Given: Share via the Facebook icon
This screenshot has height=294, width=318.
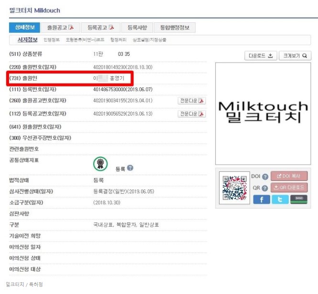Looking at the screenshot, I should coord(262,199).
